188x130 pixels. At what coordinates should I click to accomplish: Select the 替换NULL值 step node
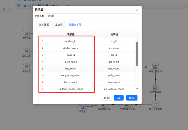tap(155, 87)
